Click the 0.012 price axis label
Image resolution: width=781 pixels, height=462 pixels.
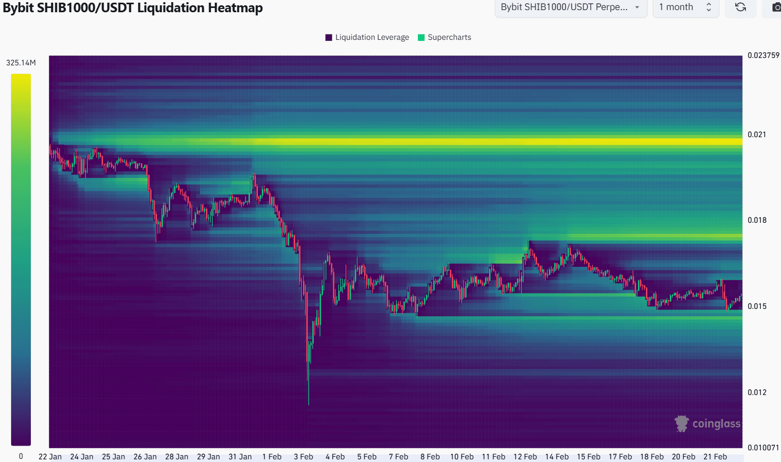click(757, 392)
